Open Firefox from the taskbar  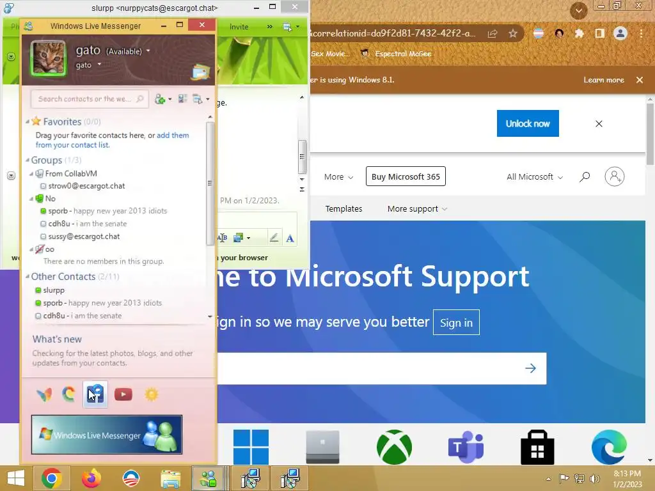point(91,478)
